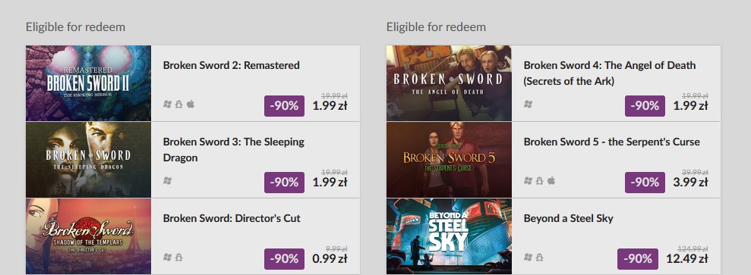Click Linux icon under Beyond a Steel Sky
751x275 pixels.
point(540,258)
